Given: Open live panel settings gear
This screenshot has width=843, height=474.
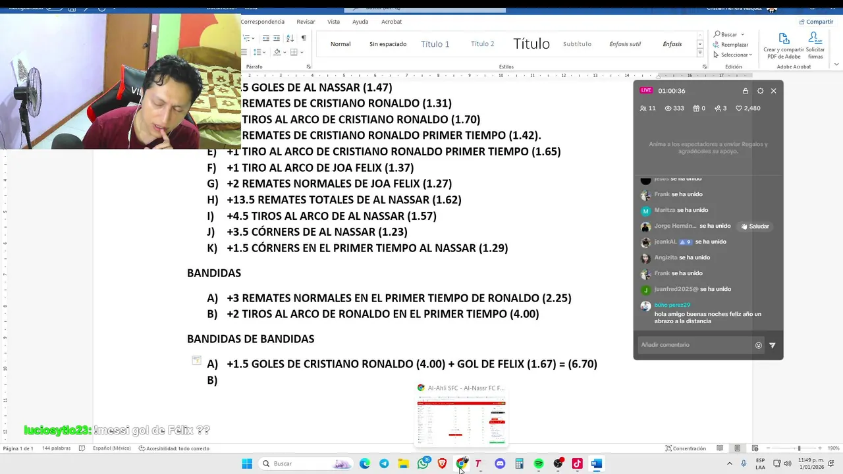Looking at the screenshot, I should [x=761, y=91].
